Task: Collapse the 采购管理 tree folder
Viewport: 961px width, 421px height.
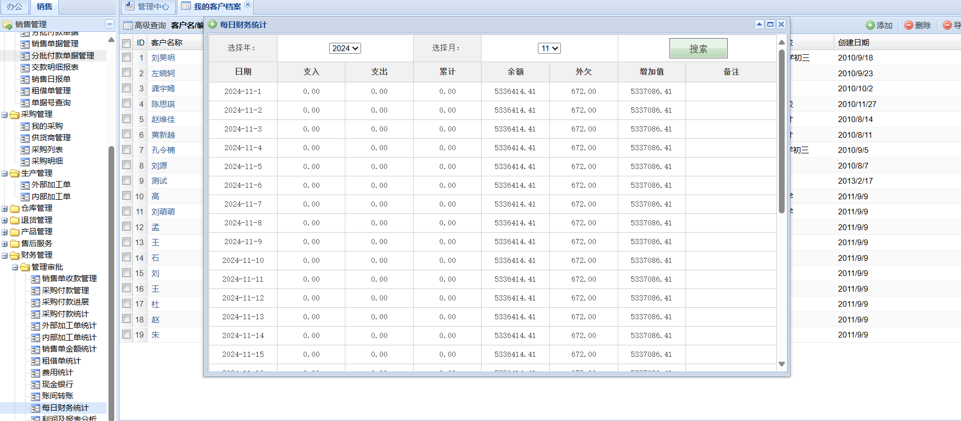Action: (x=5, y=114)
